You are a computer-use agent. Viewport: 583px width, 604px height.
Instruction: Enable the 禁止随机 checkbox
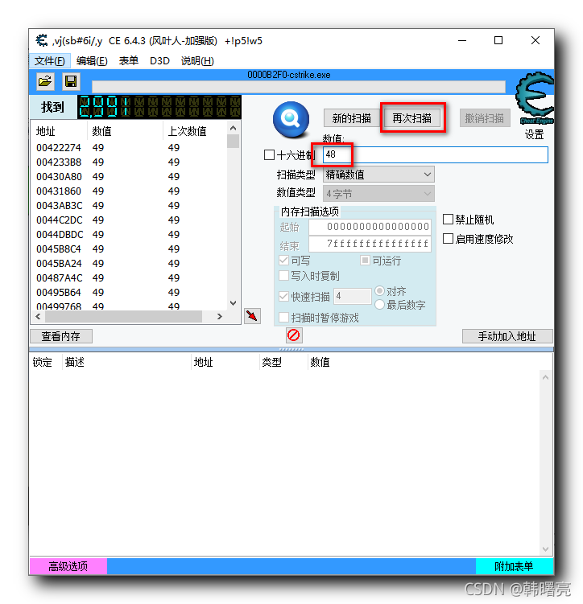tap(448, 220)
